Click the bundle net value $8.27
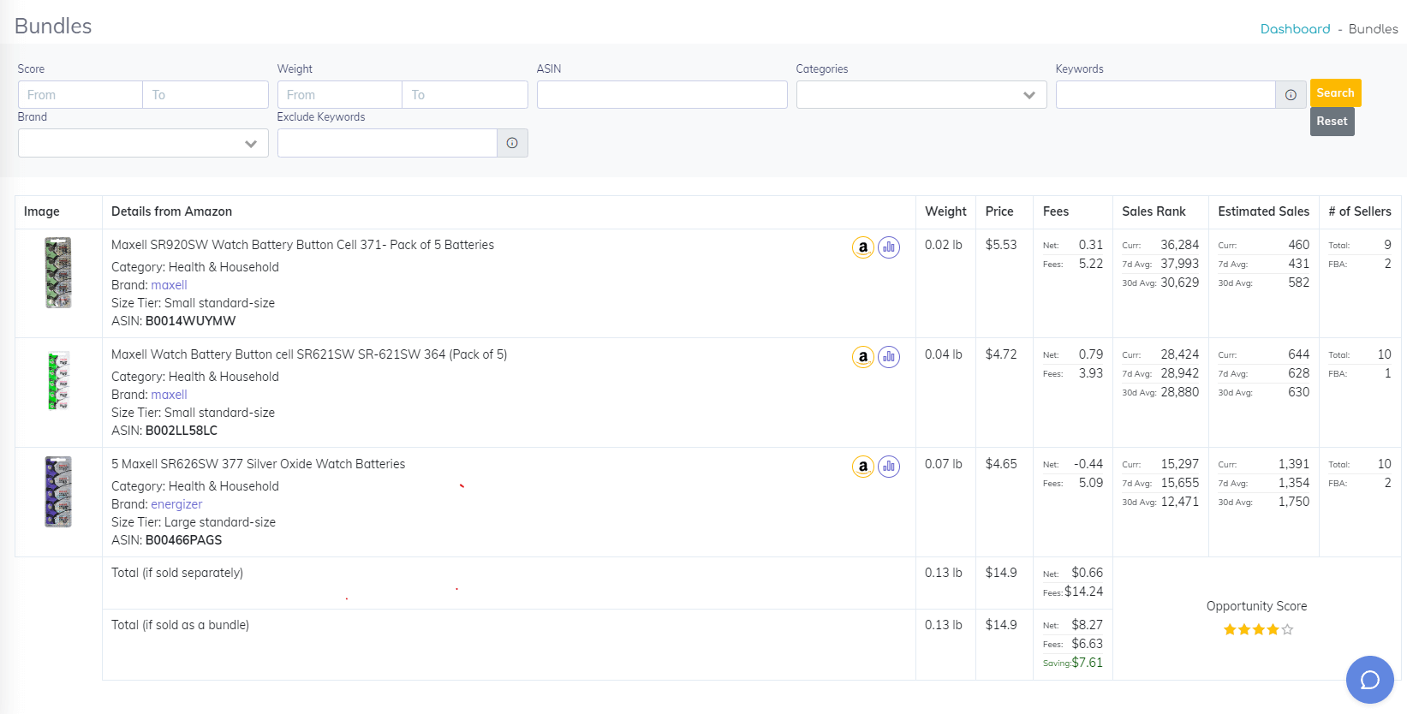The height and width of the screenshot is (714, 1407). (1087, 625)
